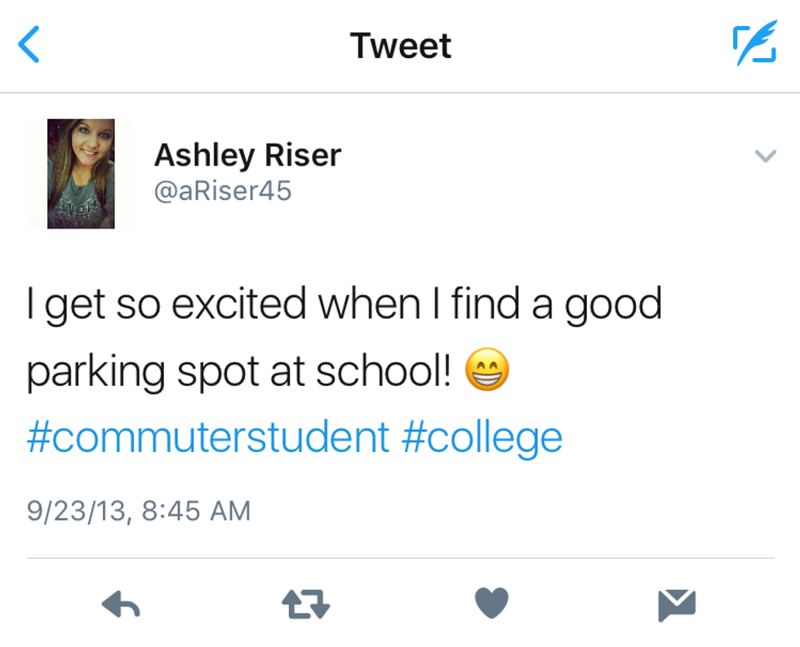The height and width of the screenshot is (647, 800).
Task: Open the #college hashtag
Action: (482, 437)
